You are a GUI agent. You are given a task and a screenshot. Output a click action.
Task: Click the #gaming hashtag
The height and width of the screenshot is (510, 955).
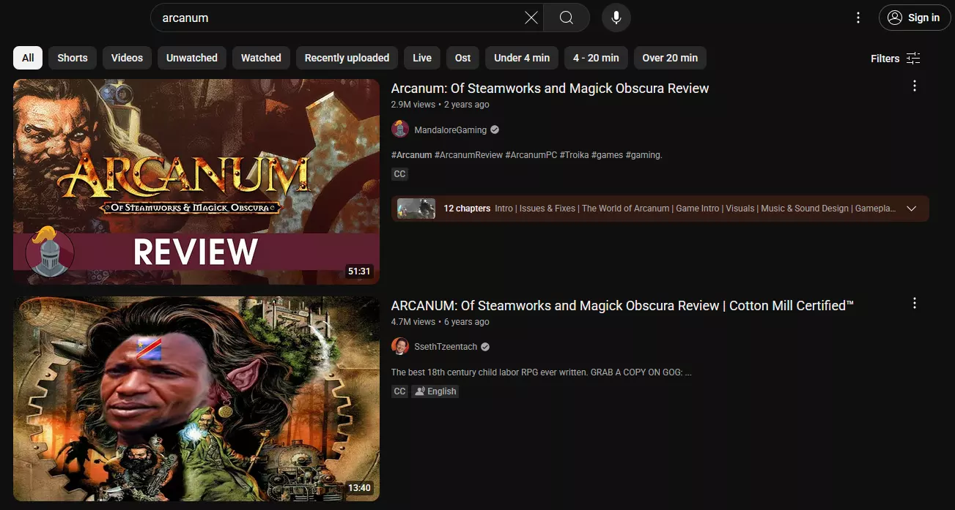click(x=644, y=155)
